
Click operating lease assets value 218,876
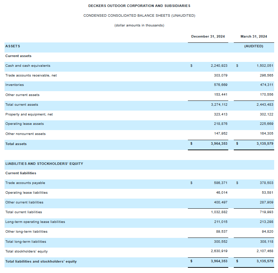coord(221,124)
